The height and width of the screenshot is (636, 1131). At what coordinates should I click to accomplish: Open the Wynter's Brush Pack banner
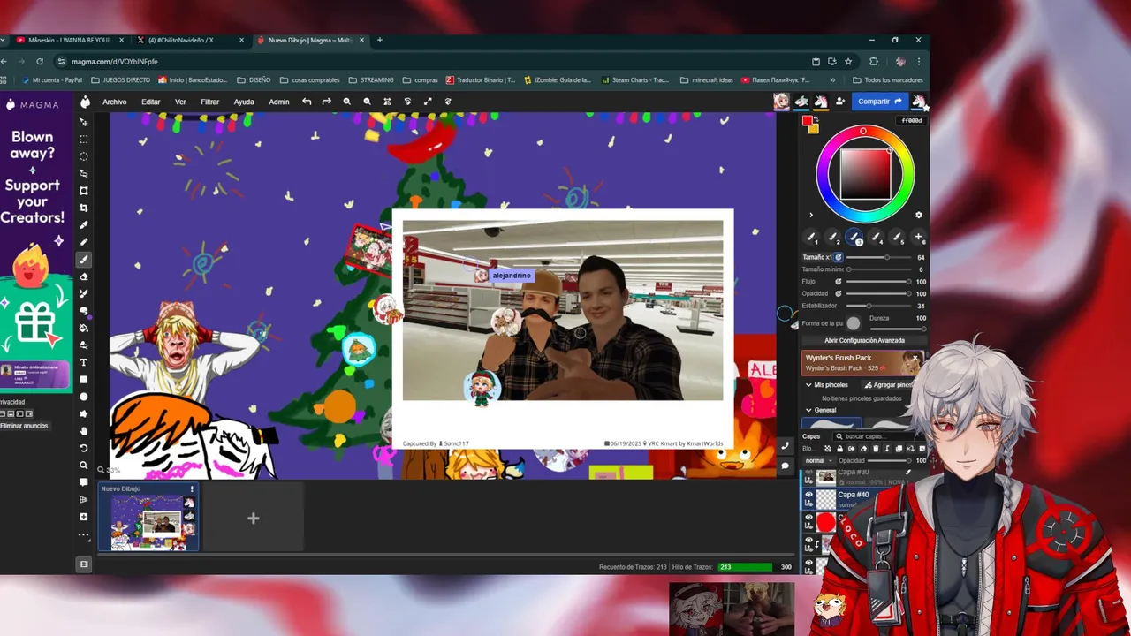coord(863,362)
